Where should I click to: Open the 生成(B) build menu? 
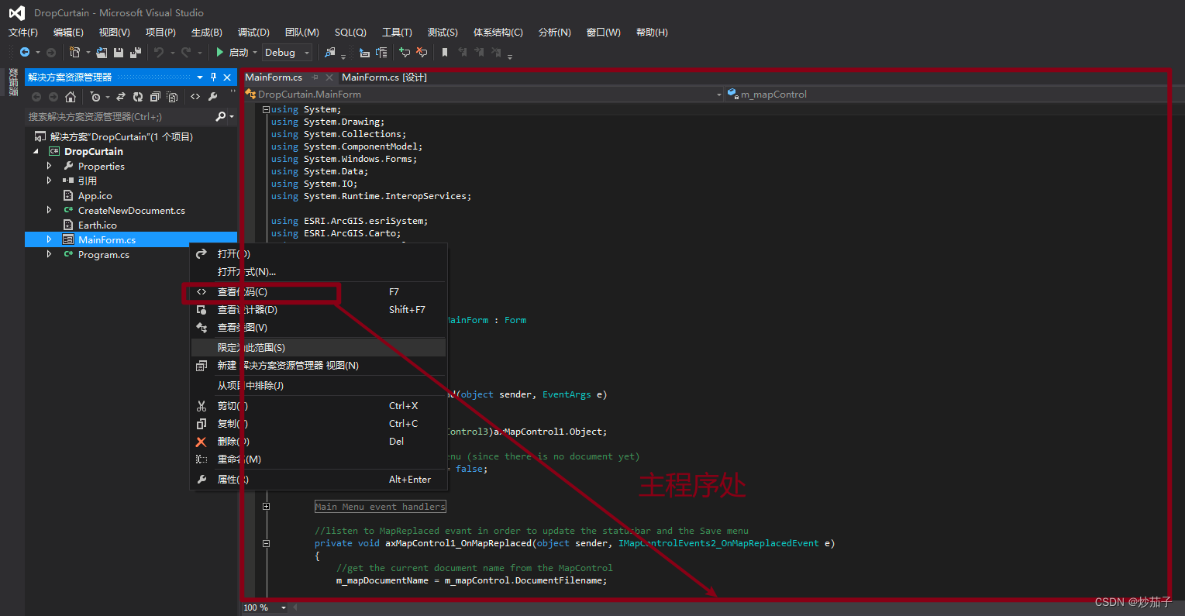(x=207, y=33)
